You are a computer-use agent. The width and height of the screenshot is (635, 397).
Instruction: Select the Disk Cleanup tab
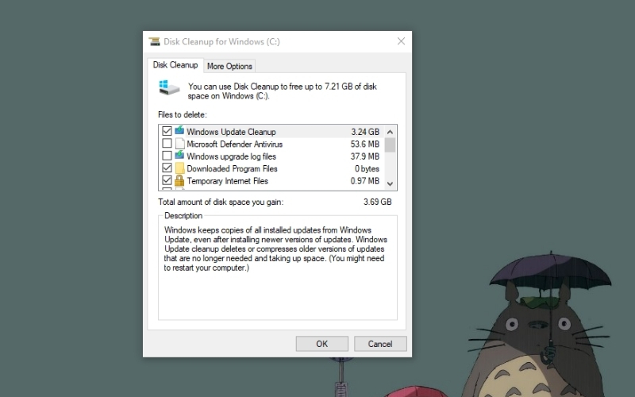click(x=175, y=65)
